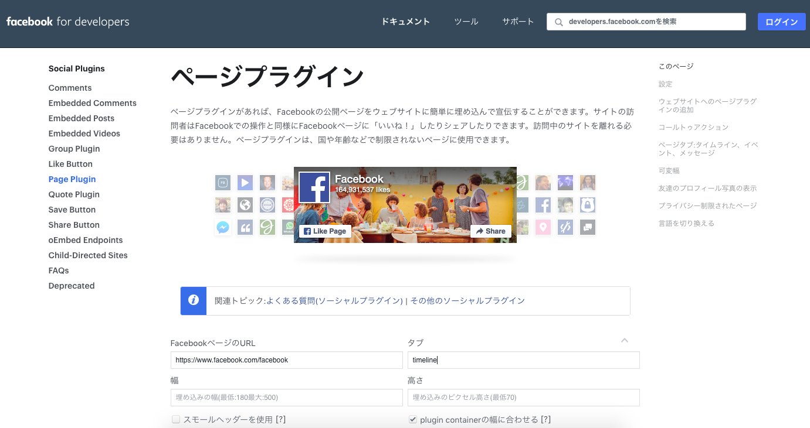Open Comments in Social Plugins sidebar
Screen dimensions: 810x428
point(70,88)
